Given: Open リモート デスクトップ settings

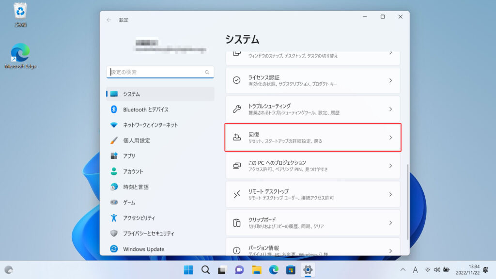Looking at the screenshot, I should (313, 194).
